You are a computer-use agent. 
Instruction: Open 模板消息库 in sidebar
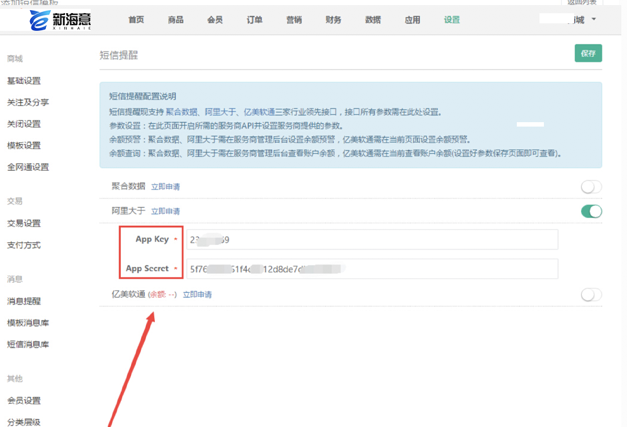point(28,322)
